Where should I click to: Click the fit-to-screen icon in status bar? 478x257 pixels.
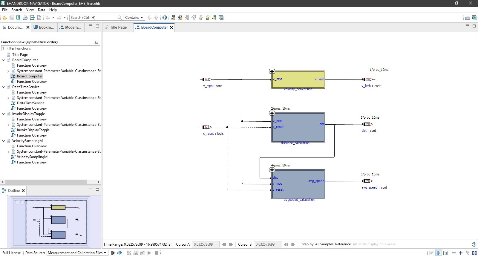[x=474, y=253]
